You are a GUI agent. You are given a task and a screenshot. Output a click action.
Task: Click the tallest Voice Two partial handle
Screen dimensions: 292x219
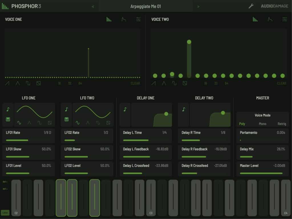coord(189,42)
